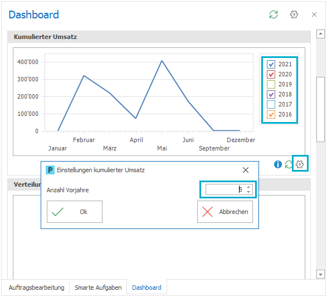The width and height of the screenshot is (327, 297).
Task: Click the Januar axis label
Action: pyautogui.click(x=57, y=148)
